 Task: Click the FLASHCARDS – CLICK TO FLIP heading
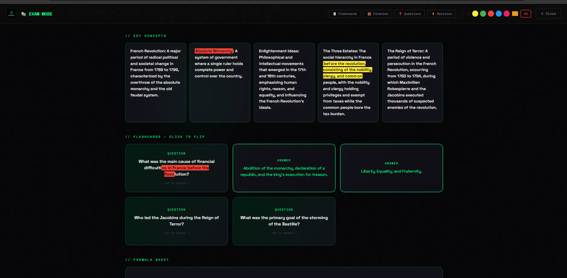pyautogui.click(x=165, y=137)
